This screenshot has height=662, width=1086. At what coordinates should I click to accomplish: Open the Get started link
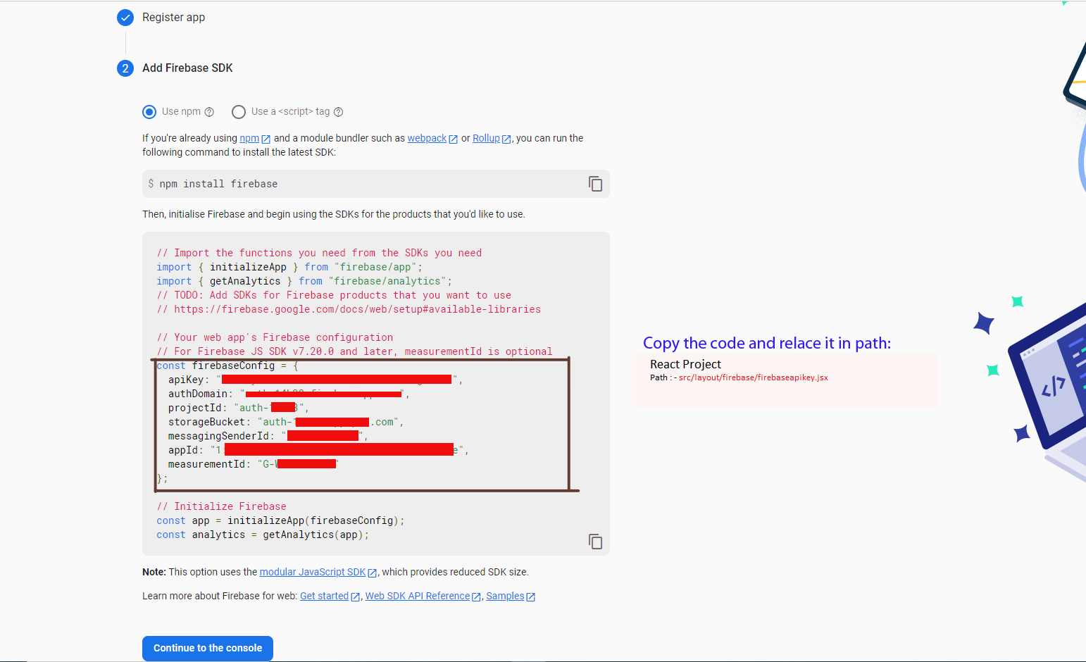[x=324, y=597]
